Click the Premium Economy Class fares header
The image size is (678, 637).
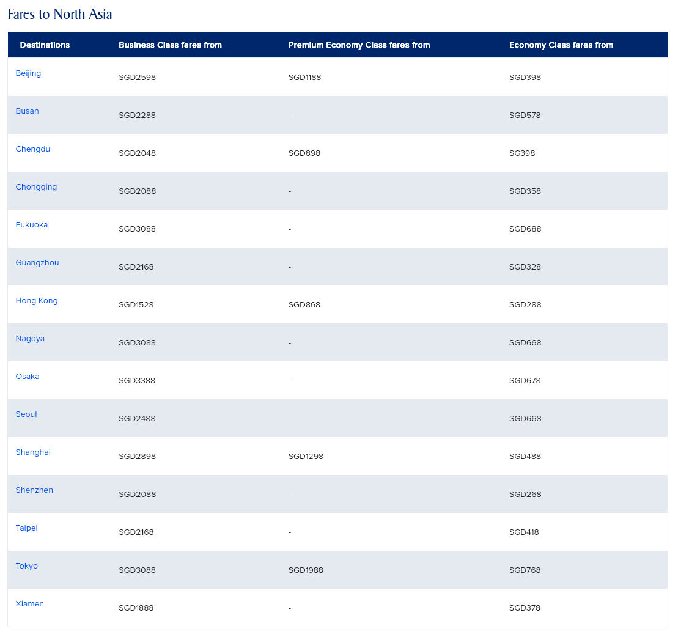click(359, 45)
